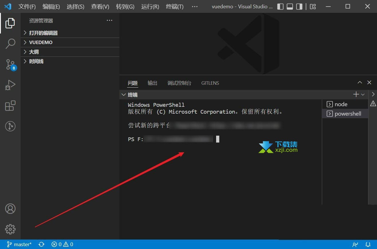Collapse the 终端 section chevron
This screenshot has height=249, width=377.
click(x=123, y=94)
